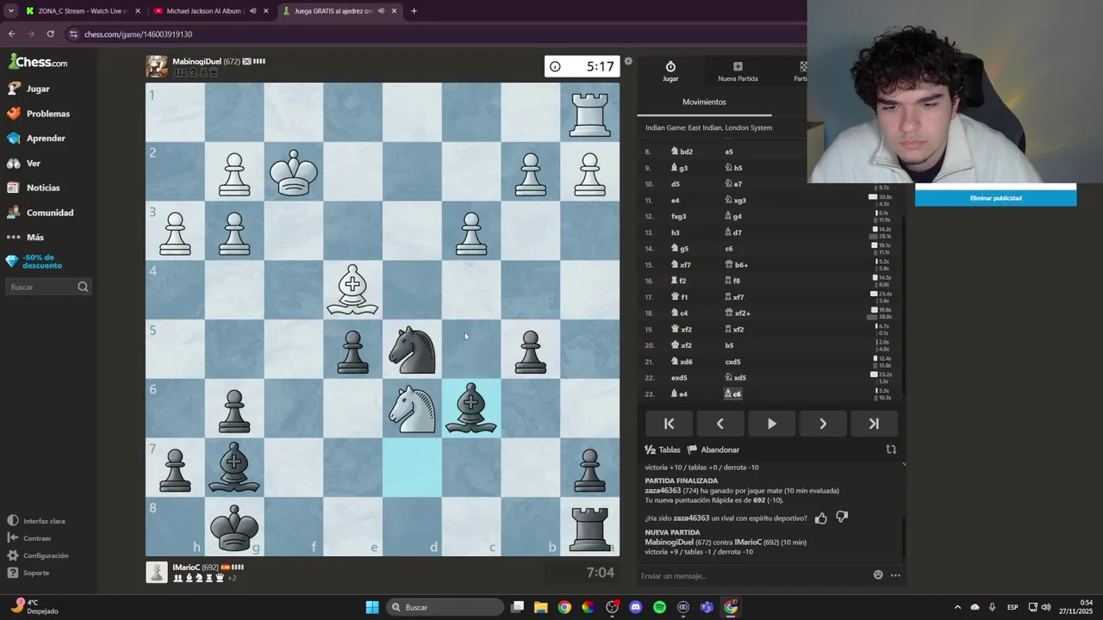Screen dimensions: 1103x620
Task: Open Discord from the taskbar
Action: 636,607
